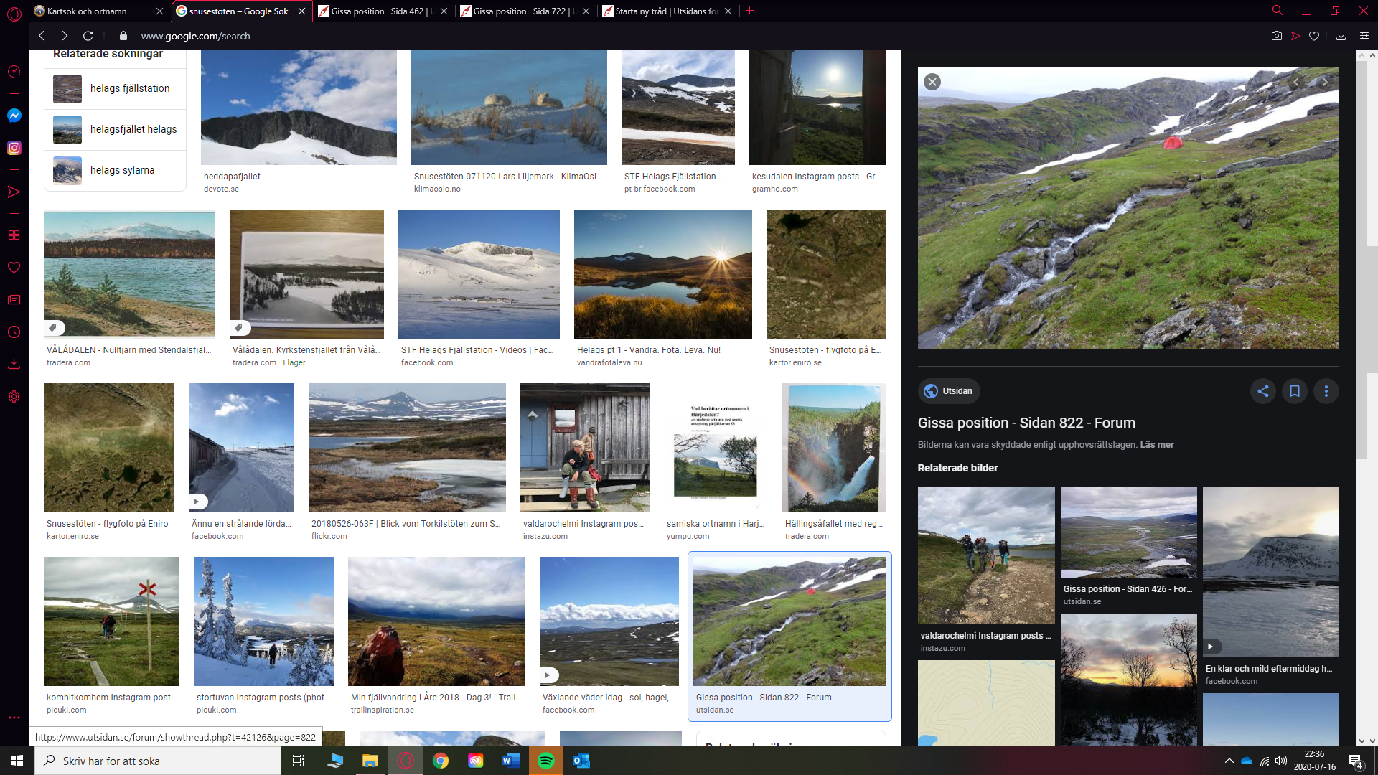Screen dimensions: 1378x775
Task: Open sidebar three-dots setup menu
Action: [14, 717]
